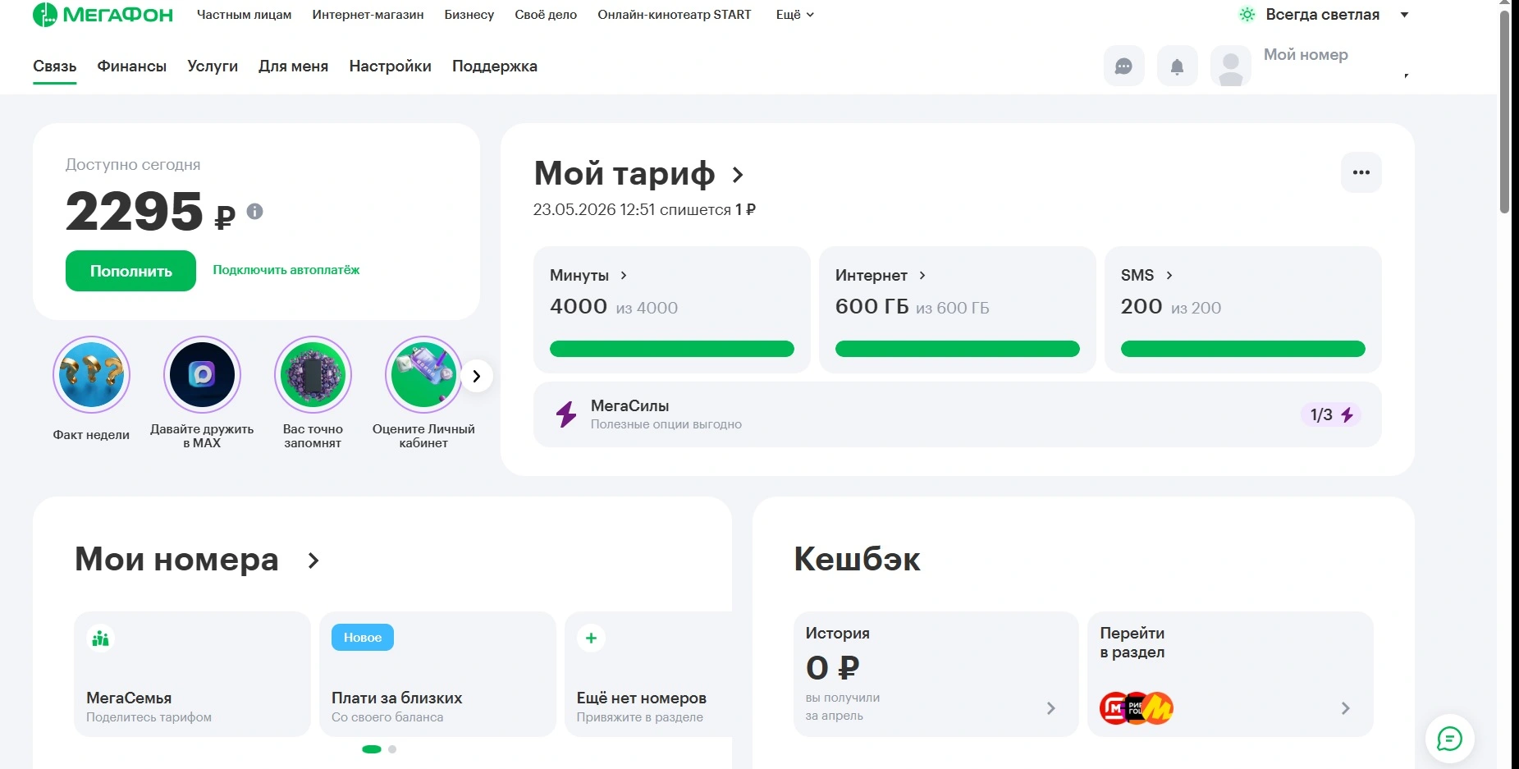Viewport: 1519px width, 769px height.
Task: Click the Минуты green progress bar
Action: [x=672, y=349]
